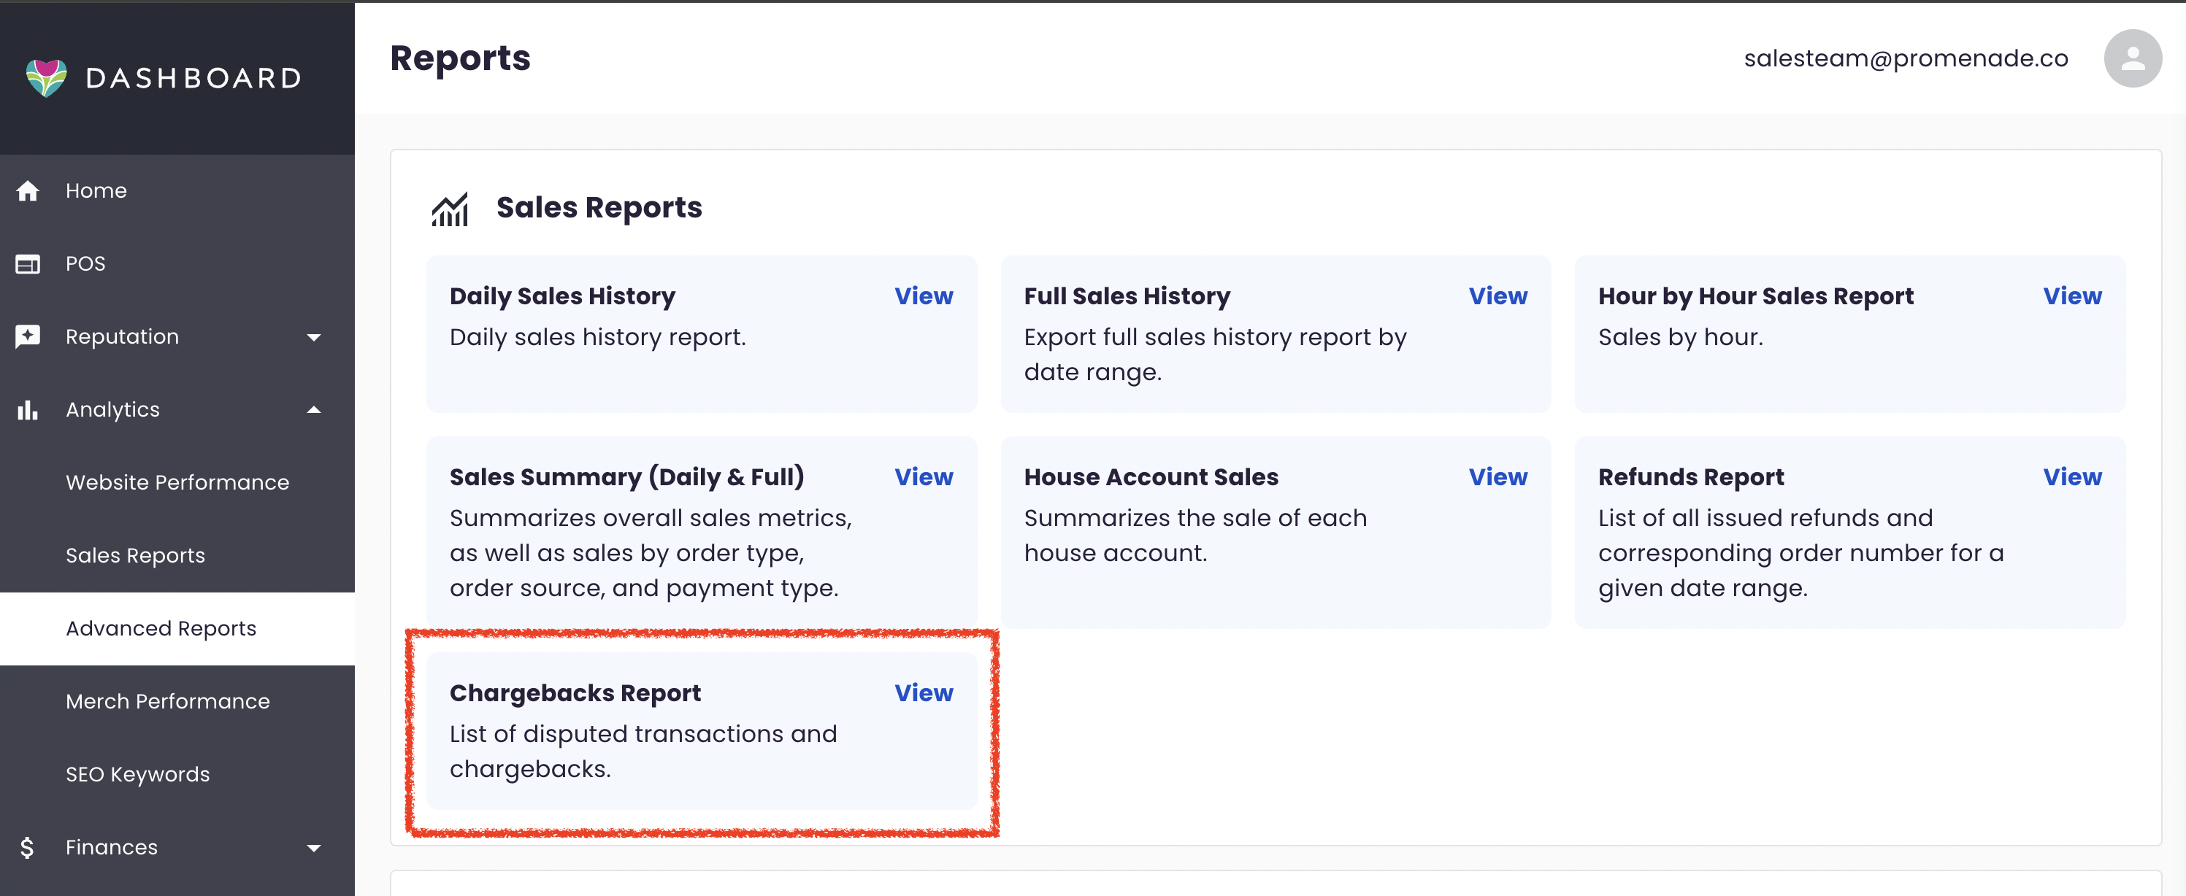Image resolution: width=2186 pixels, height=896 pixels.
Task: Open the user profile avatar
Action: click(2132, 58)
